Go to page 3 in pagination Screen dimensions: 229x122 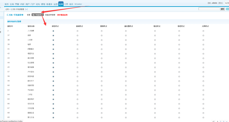click(x=223, y=121)
